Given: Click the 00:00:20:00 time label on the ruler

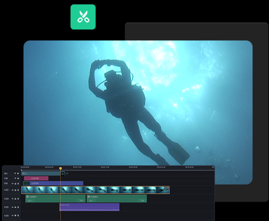Looking at the screenshot, I should pyautogui.click(x=133, y=167).
